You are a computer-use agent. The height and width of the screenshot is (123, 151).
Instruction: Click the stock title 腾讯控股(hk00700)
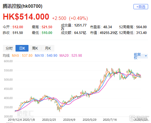(x=22, y=6)
